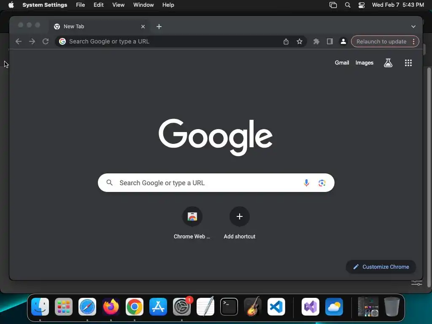Expand tab search chevron

pos(413,27)
